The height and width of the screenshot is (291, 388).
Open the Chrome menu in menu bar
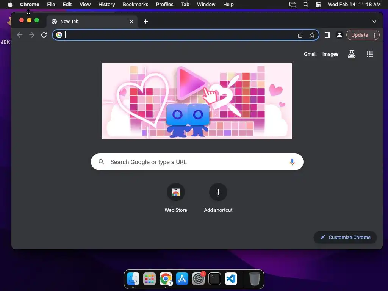pos(30,4)
